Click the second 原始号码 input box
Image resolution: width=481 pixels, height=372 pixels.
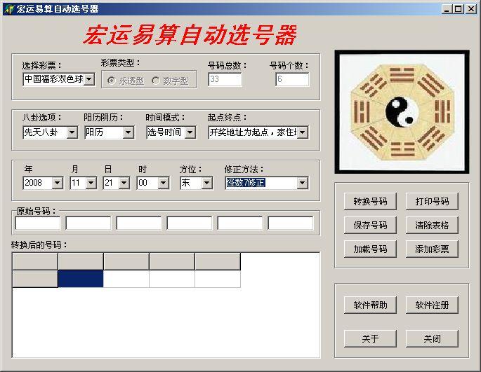point(88,223)
